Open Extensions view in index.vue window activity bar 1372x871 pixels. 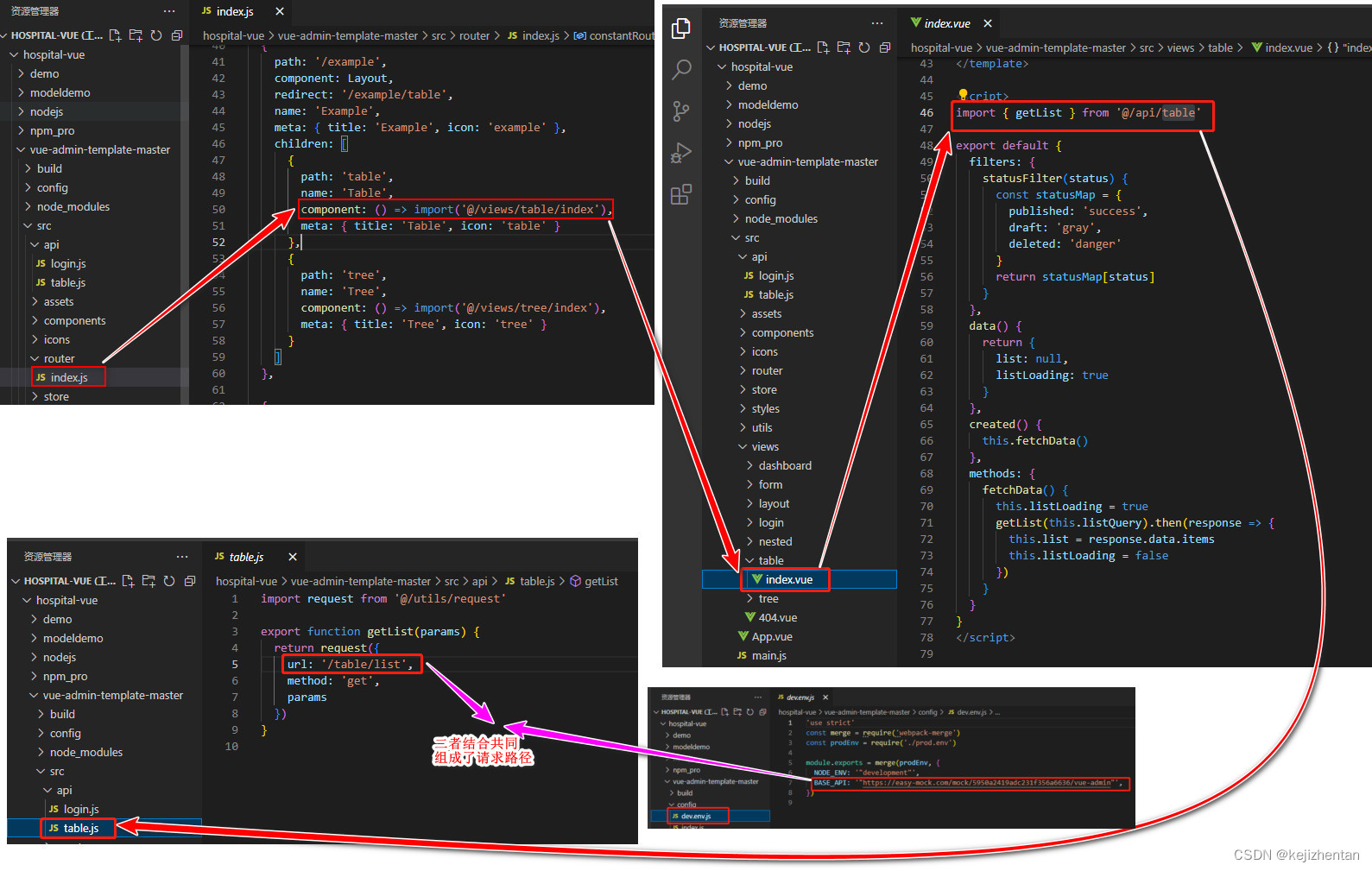click(x=681, y=194)
